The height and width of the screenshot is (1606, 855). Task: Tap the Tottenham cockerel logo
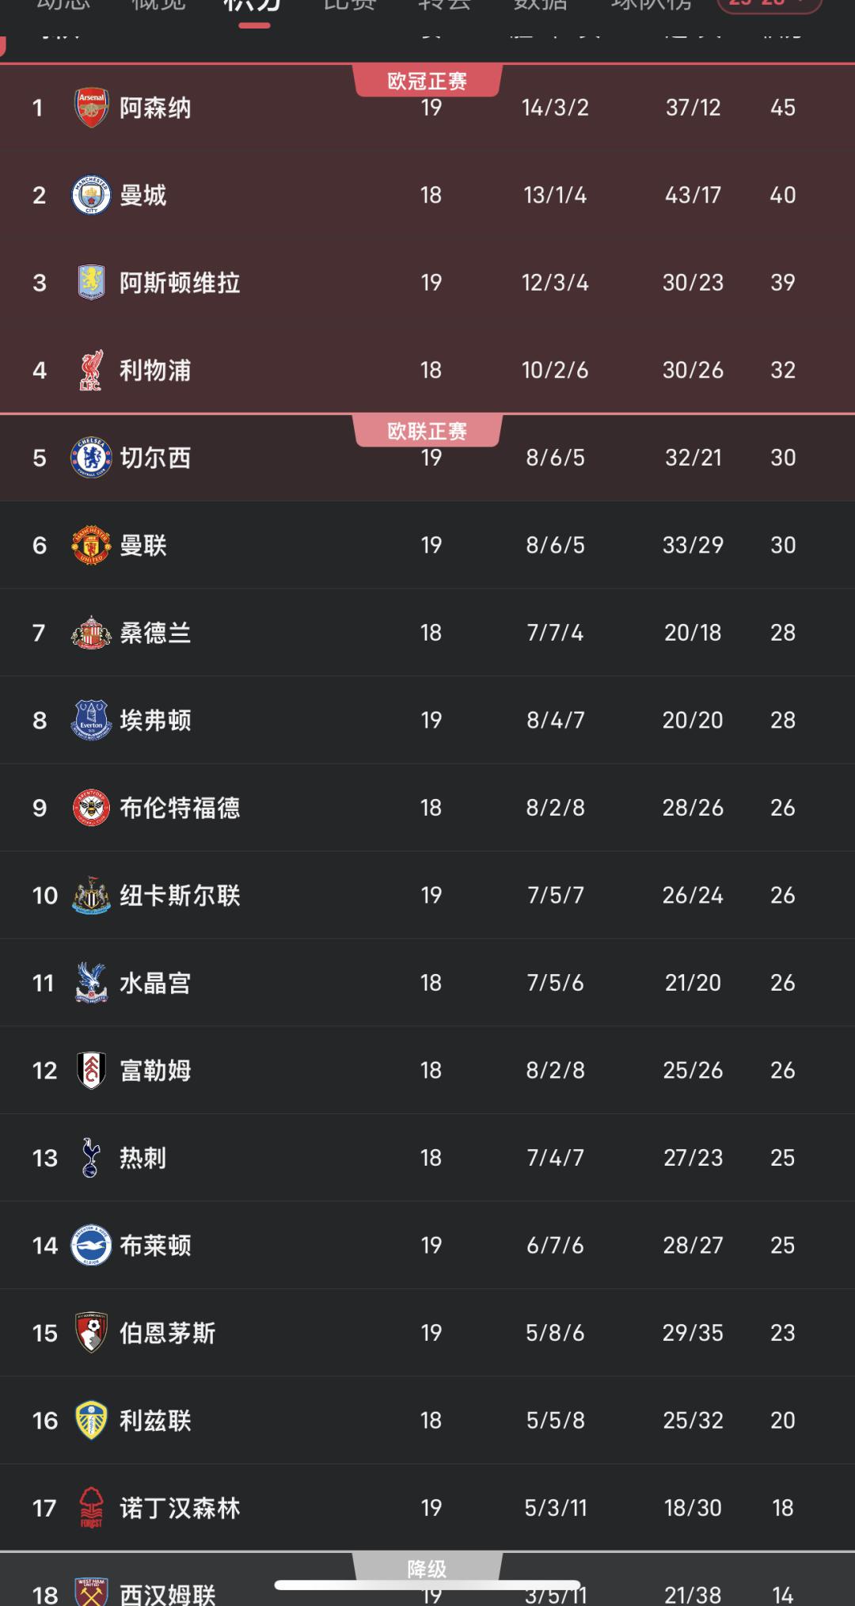tap(91, 1158)
